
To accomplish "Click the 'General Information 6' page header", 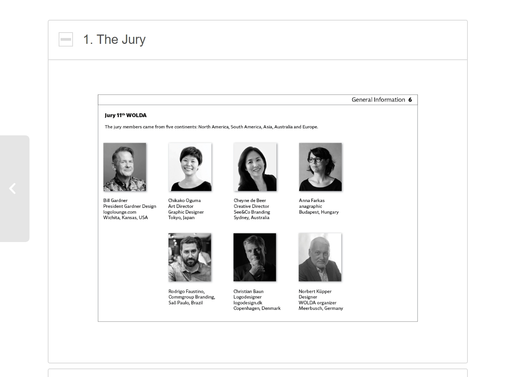I will pos(381,100).
